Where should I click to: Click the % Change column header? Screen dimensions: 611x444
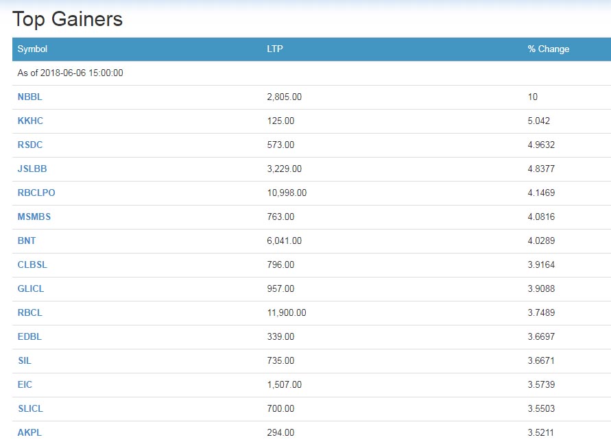coord(549,49)
